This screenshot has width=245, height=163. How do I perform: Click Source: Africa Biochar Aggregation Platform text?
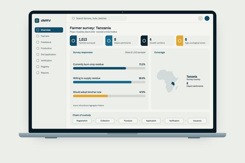point(88,106)
